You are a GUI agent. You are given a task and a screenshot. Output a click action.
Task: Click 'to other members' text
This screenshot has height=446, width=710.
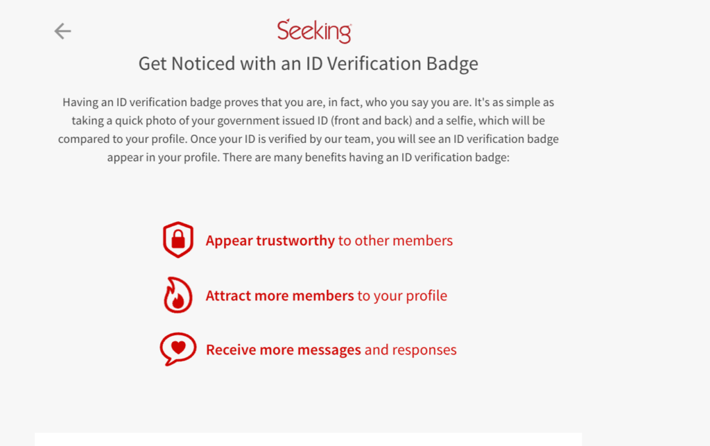click(395, 241)
